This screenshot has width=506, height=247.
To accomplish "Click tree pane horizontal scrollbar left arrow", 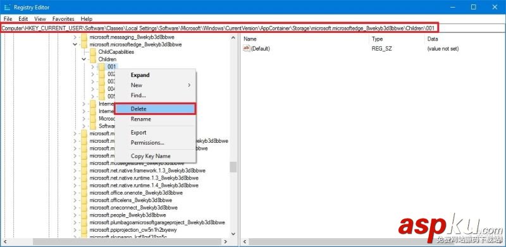I will pos(5,241).
